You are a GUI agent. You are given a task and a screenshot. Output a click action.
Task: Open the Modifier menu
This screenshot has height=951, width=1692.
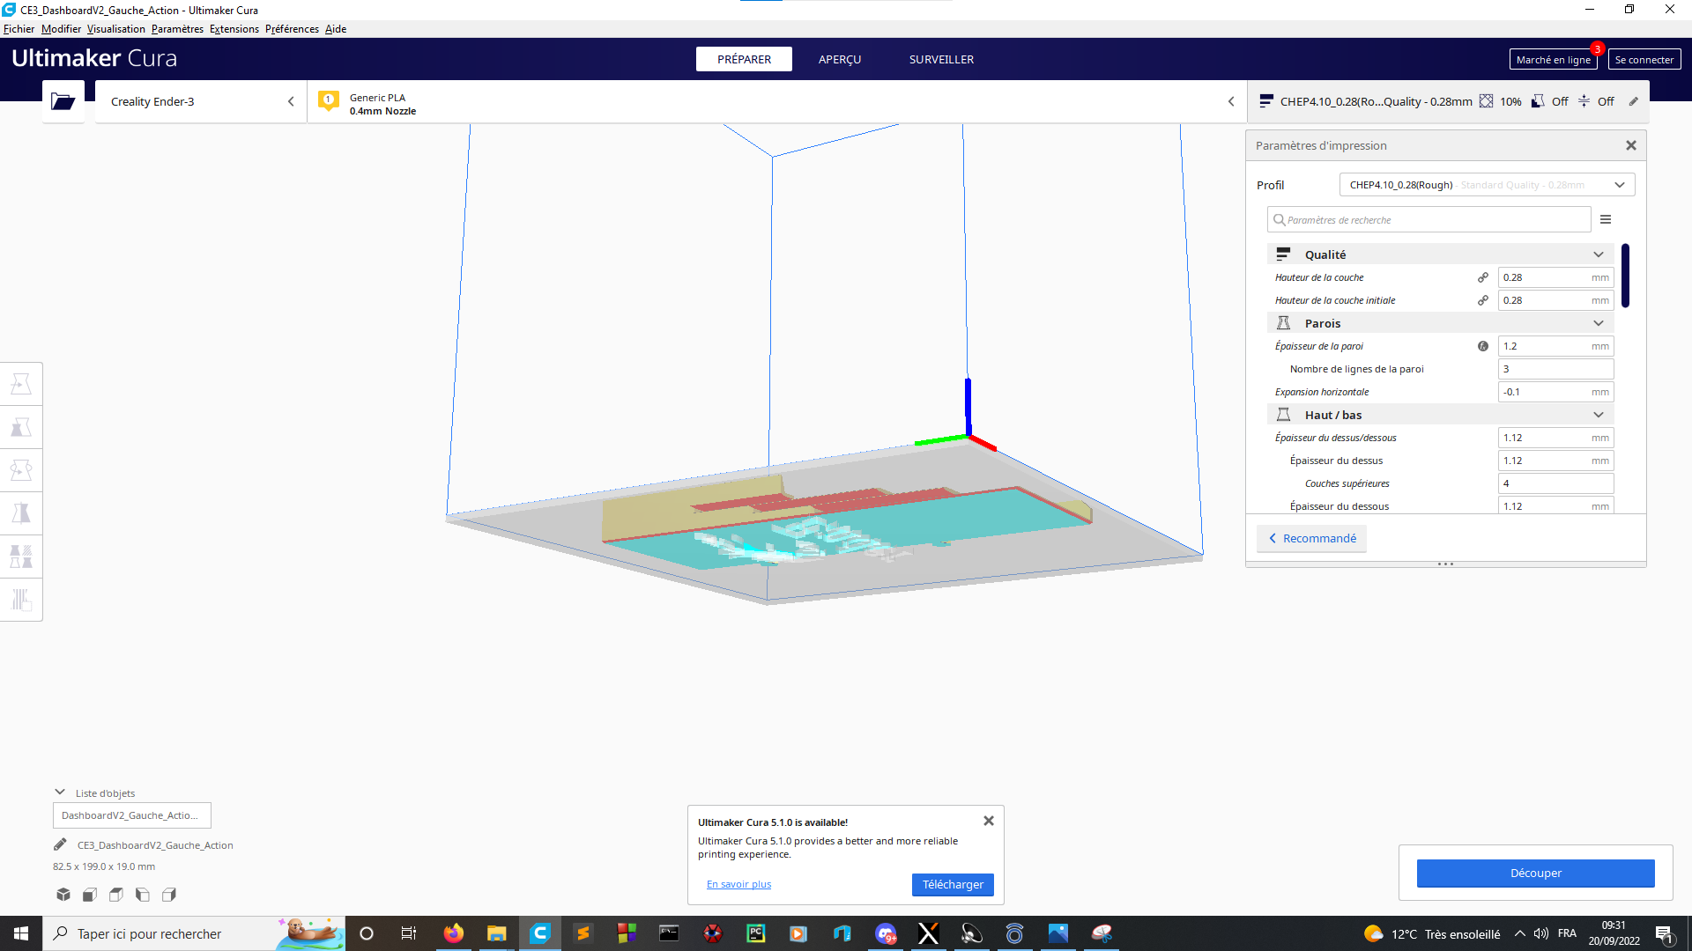pyautogui.click(x=61, y=29)
